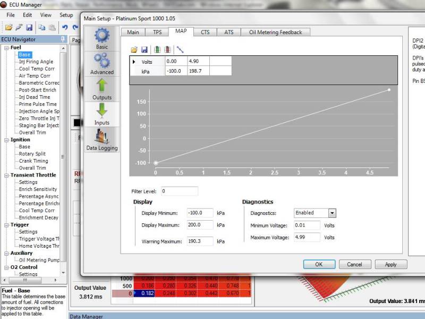Select Oil Metering Pump under Auxiliary
Screen dimensions: 425x319
point(39,260)
